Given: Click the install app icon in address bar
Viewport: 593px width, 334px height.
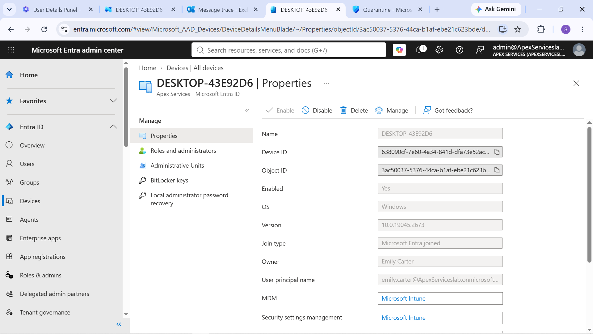Looking at the screenshot, I should 503,29.
